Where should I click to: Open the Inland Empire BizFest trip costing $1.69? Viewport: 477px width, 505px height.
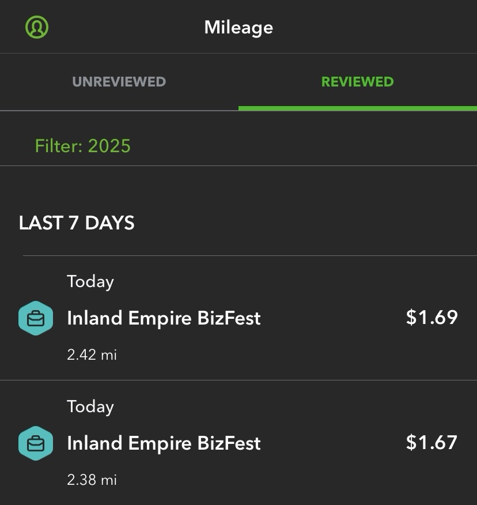[x=164, y=318]
